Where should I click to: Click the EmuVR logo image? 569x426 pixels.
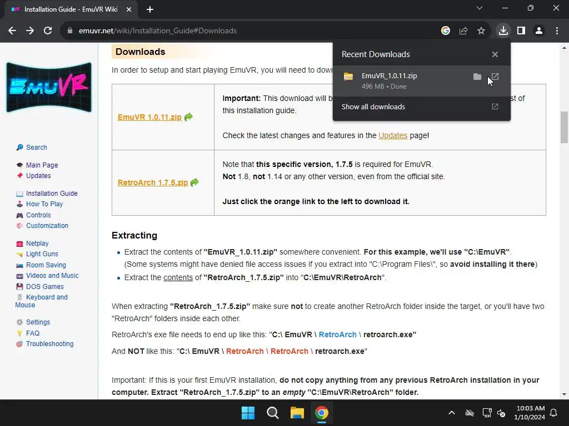point(49,87)
